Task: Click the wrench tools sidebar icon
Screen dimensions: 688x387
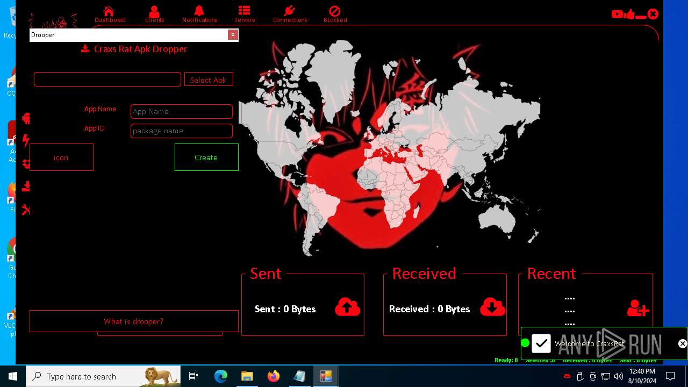Action: pos(26,210)
